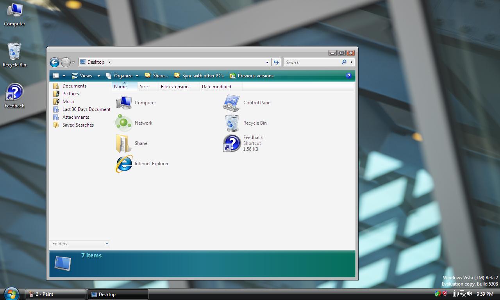Select Recycle Bin icon in Explorer list
The image size is (500, 300).
(x=232, y=123)
